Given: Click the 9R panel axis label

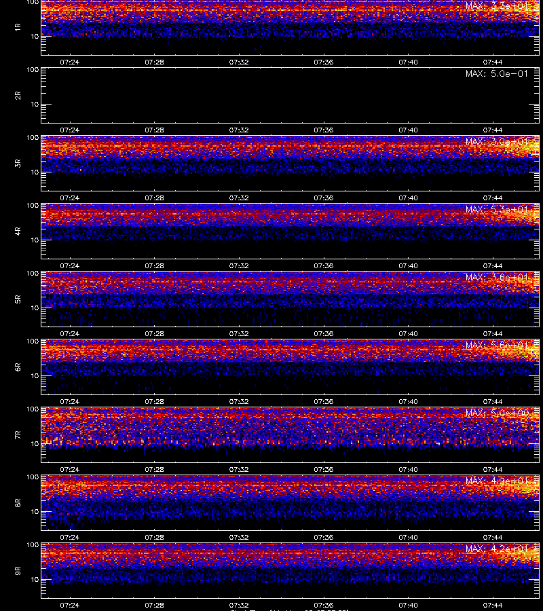Looking at the screenshot, I should pyautogui.click(x=18, y=571).
